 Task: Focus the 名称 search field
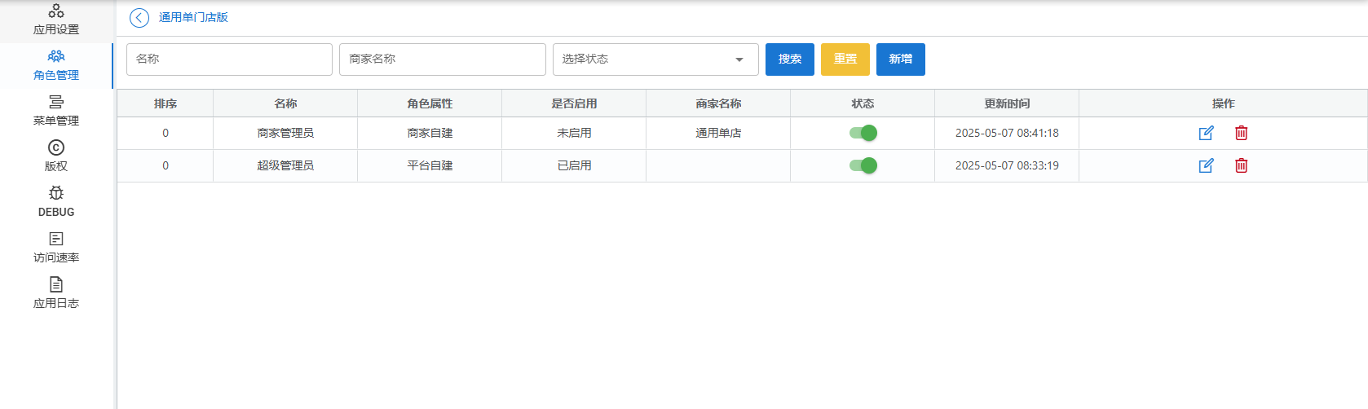229,59
